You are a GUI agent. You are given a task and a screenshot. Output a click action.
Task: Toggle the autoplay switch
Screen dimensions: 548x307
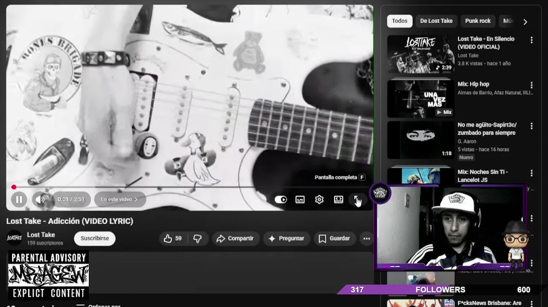[x=280, y=200]
